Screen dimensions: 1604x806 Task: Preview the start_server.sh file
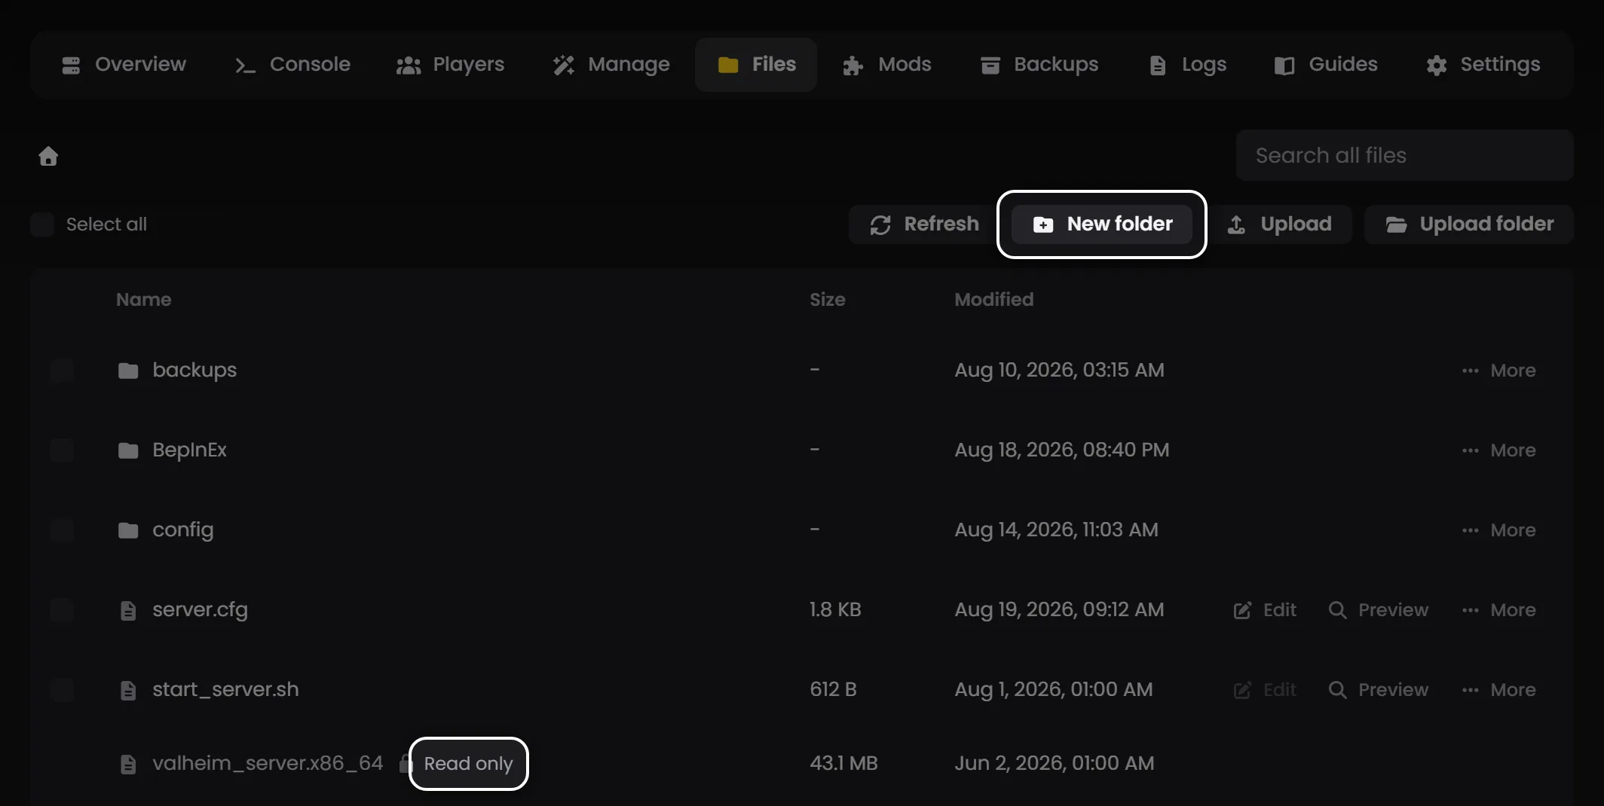coord(1379,690)
